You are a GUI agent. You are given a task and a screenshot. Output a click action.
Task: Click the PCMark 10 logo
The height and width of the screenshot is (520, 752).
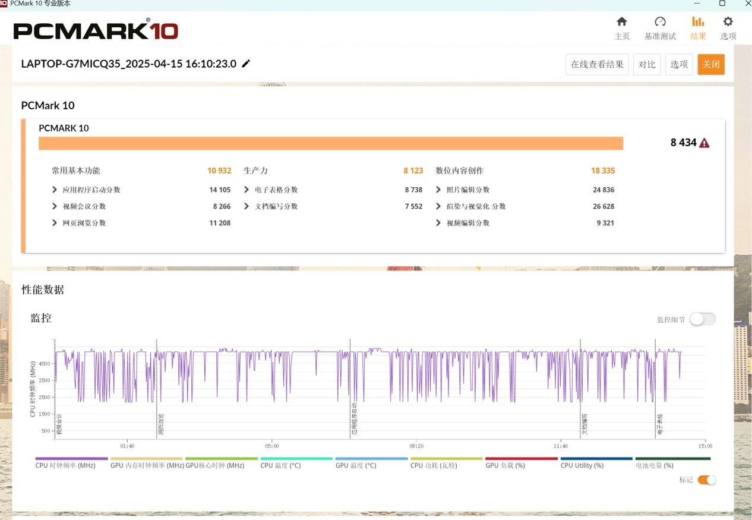pos(96,30)
